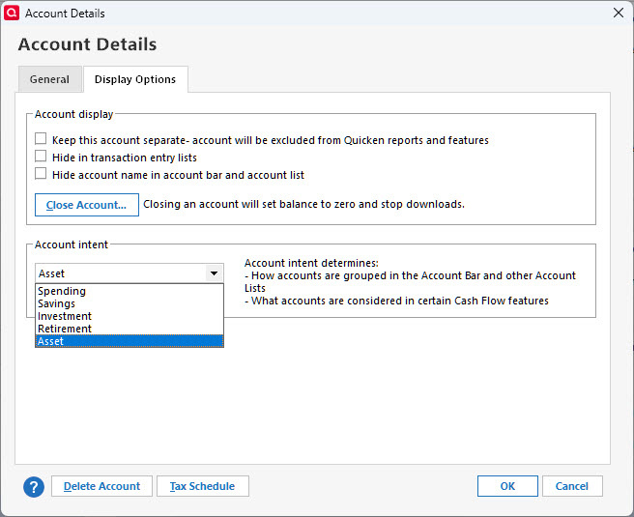Select Savings in the intent list
Screen dimensions: 634x517
57,303
